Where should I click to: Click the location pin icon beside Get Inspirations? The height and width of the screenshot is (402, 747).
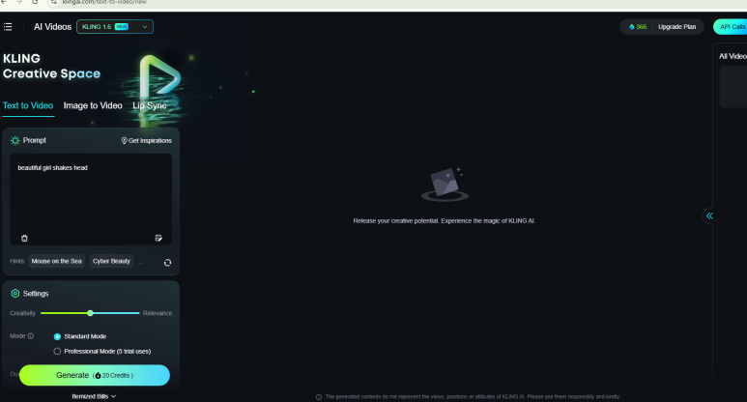(x=124, y=140)
